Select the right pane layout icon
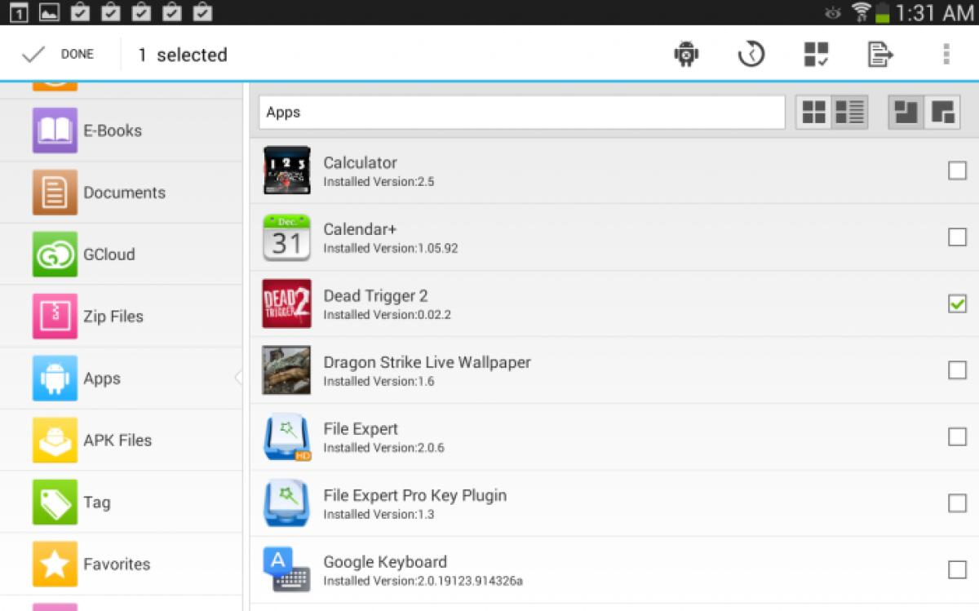This screenshot has width=979, height=611. (x=944, y=113)
